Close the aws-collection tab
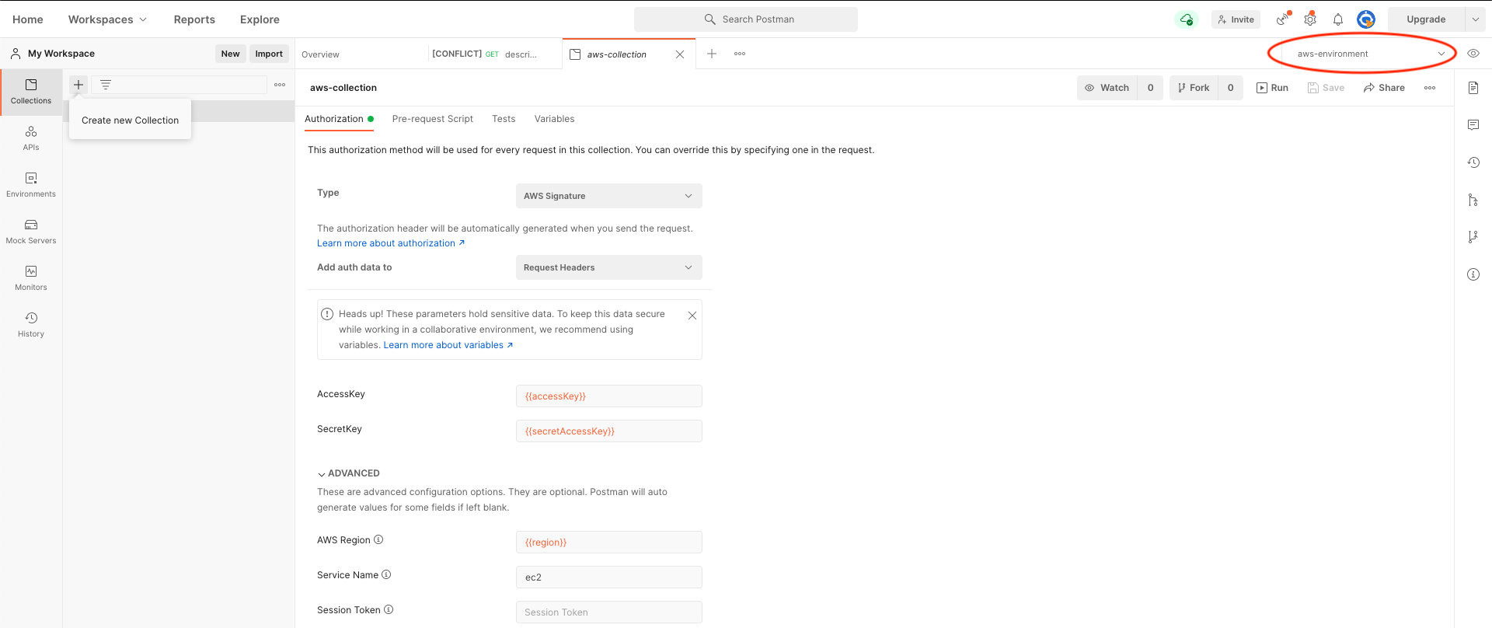 click(x=680, y=54)
